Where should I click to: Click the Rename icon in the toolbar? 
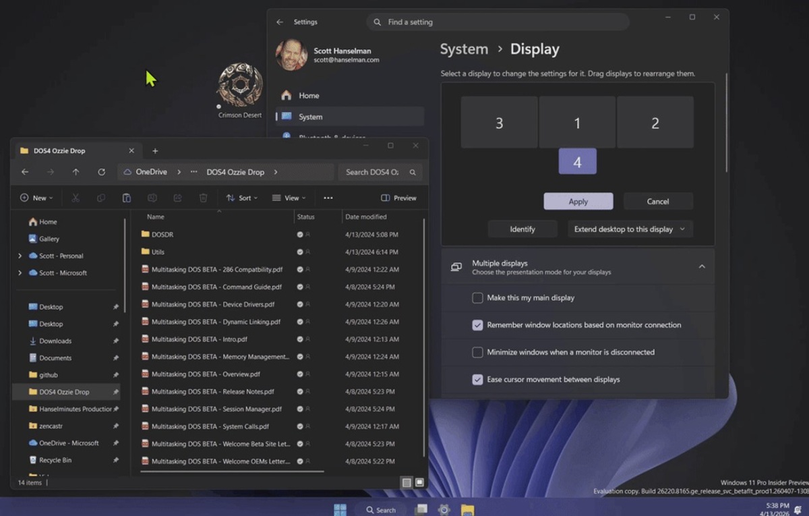(x=152, y=198)
